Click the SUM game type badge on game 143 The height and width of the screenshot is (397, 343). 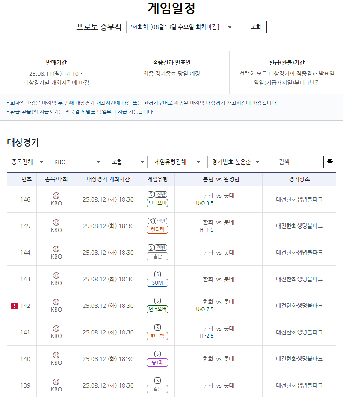[157, 283]
